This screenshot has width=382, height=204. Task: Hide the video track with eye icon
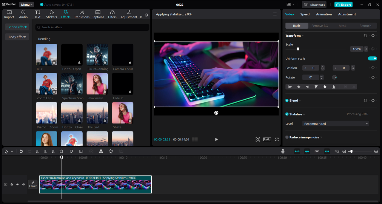pyautogui.click(x=18, y=185)
